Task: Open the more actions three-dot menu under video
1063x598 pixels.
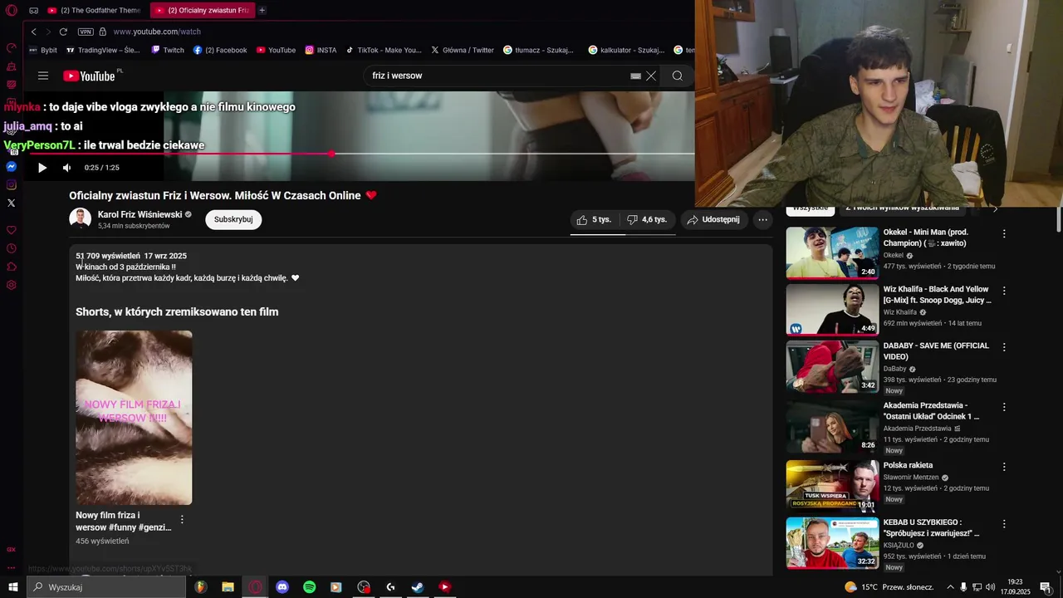Action: click(x=762, y=219)
